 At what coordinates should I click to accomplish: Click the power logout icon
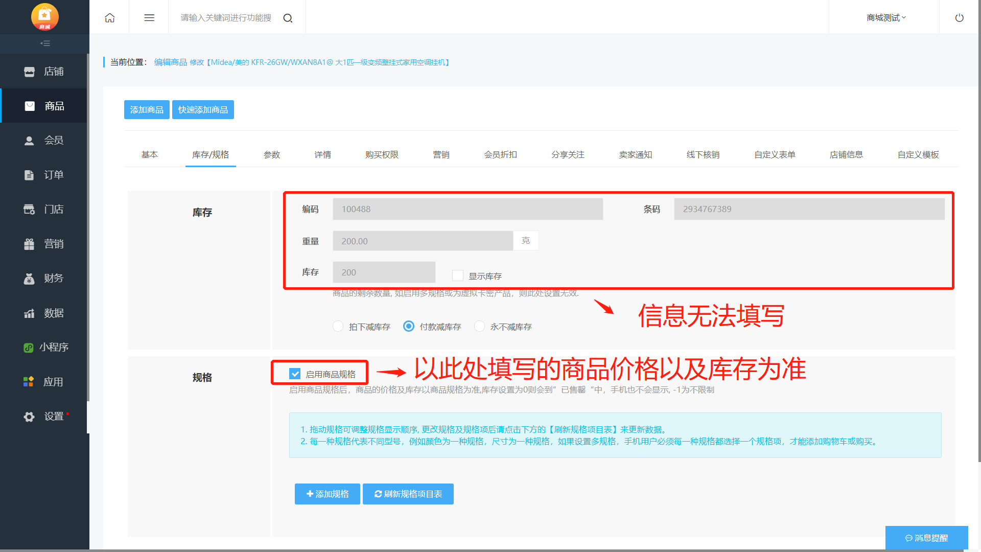pyautogui.click(x=960, y=18)
